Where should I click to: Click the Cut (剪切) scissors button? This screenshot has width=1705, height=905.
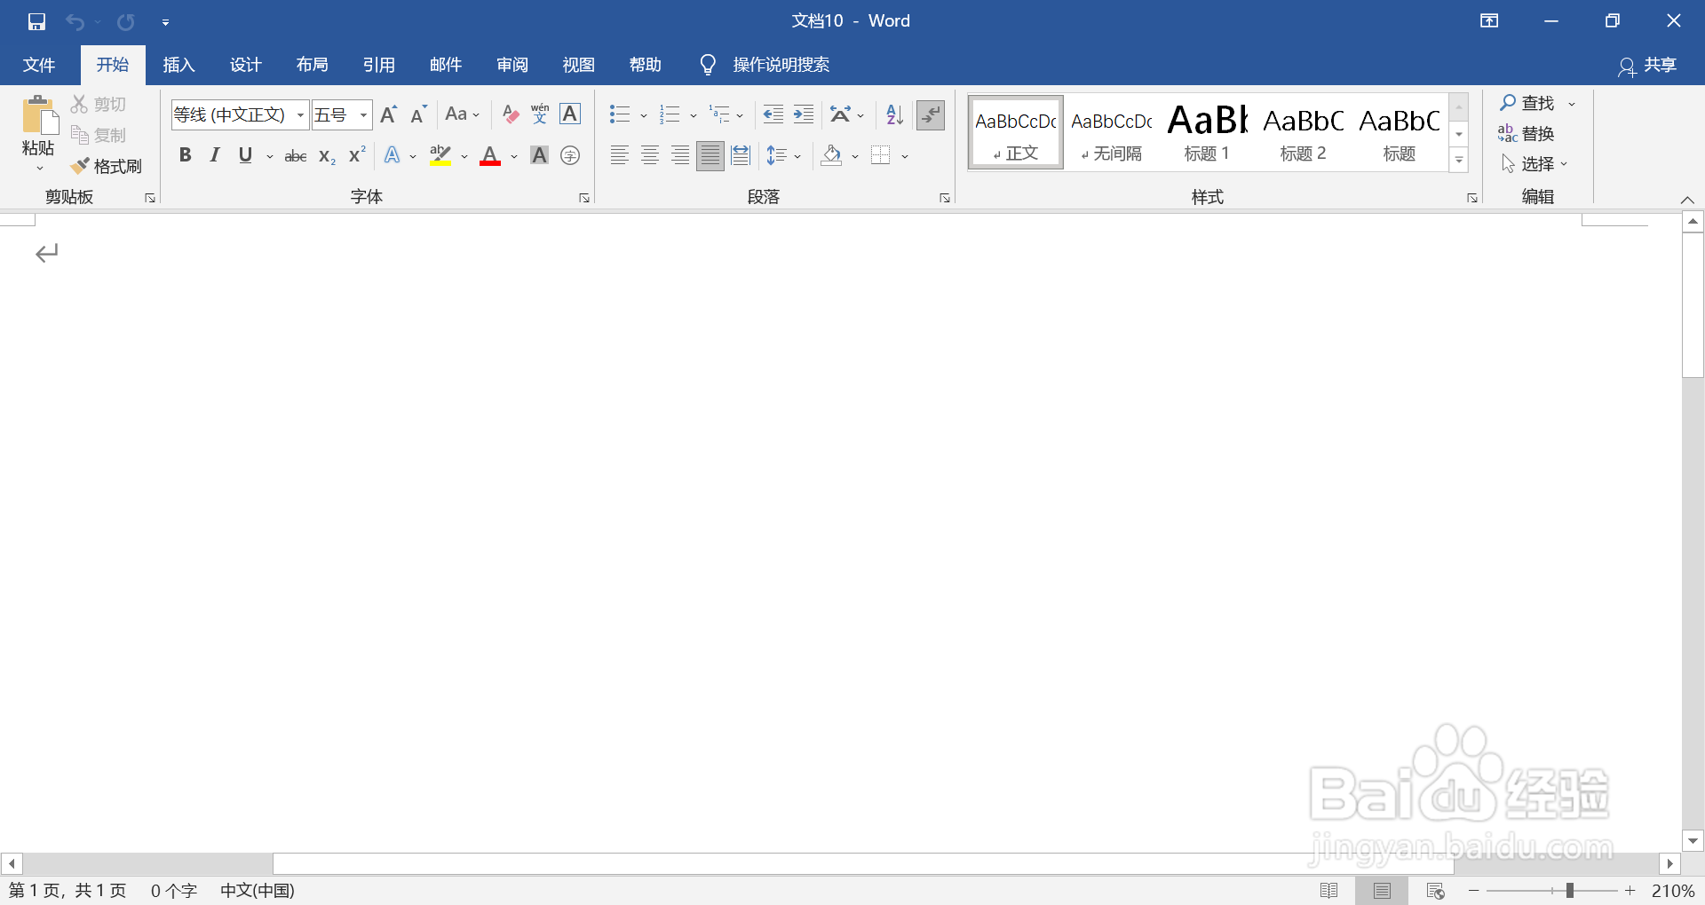tap(99, 105)
